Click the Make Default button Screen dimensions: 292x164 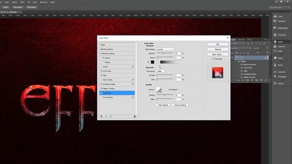click(163, 105)
